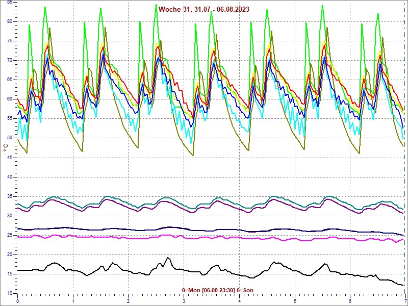Click the '°C' y-axis unit label
408x306 pixels.
(x=6, y=148)
